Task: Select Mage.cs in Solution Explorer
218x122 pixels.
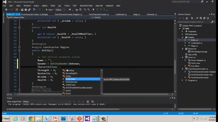Action: pyautogui.click(x=194, y=46)
